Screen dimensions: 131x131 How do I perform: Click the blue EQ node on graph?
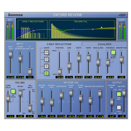pyautogui.click(x=34, y=31)
